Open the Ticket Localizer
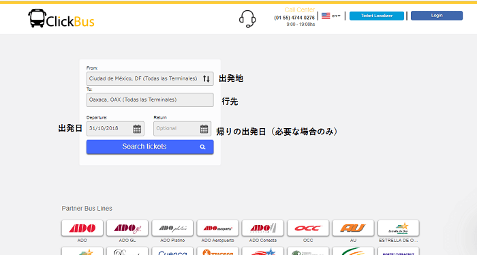 377,16
